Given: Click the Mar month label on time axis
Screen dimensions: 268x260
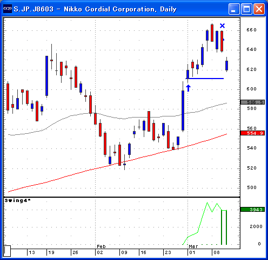Looking at the screenshot, I should pos(193,246).
